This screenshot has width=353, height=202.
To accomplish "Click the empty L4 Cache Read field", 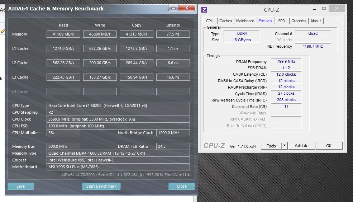I will (63, 91).
